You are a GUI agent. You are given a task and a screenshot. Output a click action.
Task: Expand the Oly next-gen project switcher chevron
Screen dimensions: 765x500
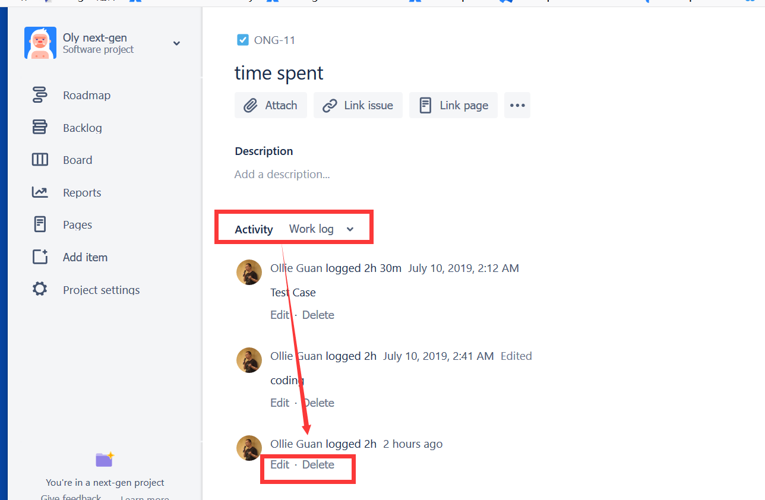click(x=176, y=43)
